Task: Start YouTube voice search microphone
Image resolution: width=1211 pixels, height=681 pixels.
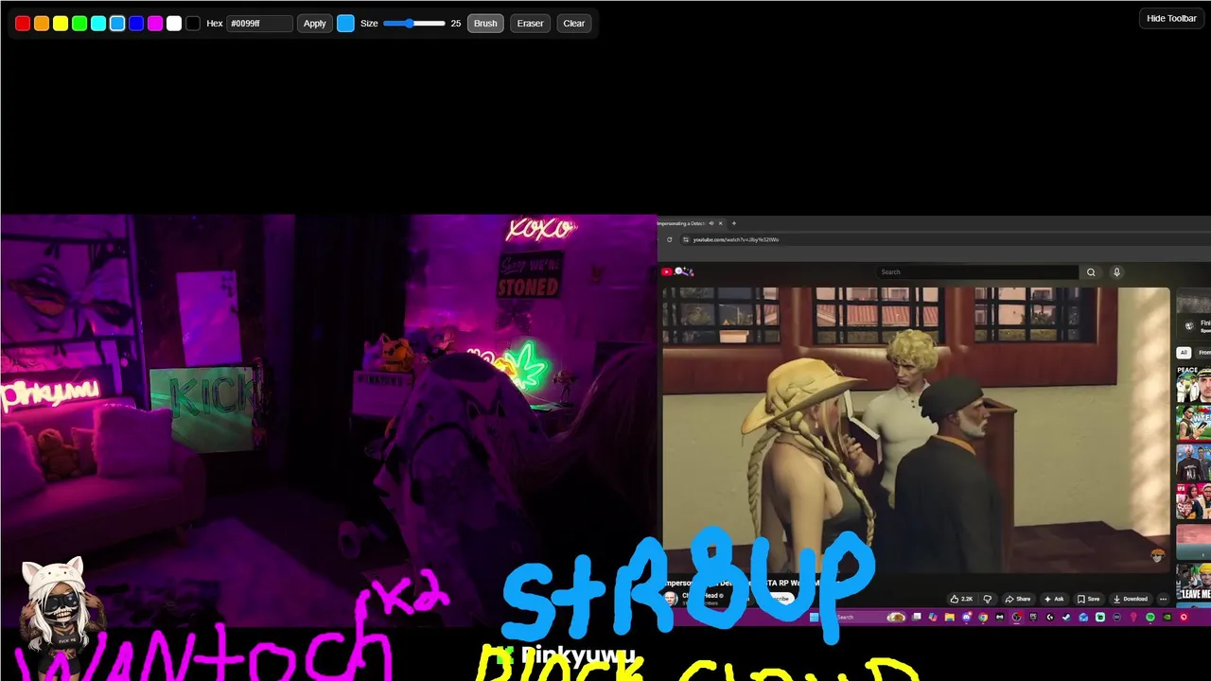Action: [x=1116, y=271]
